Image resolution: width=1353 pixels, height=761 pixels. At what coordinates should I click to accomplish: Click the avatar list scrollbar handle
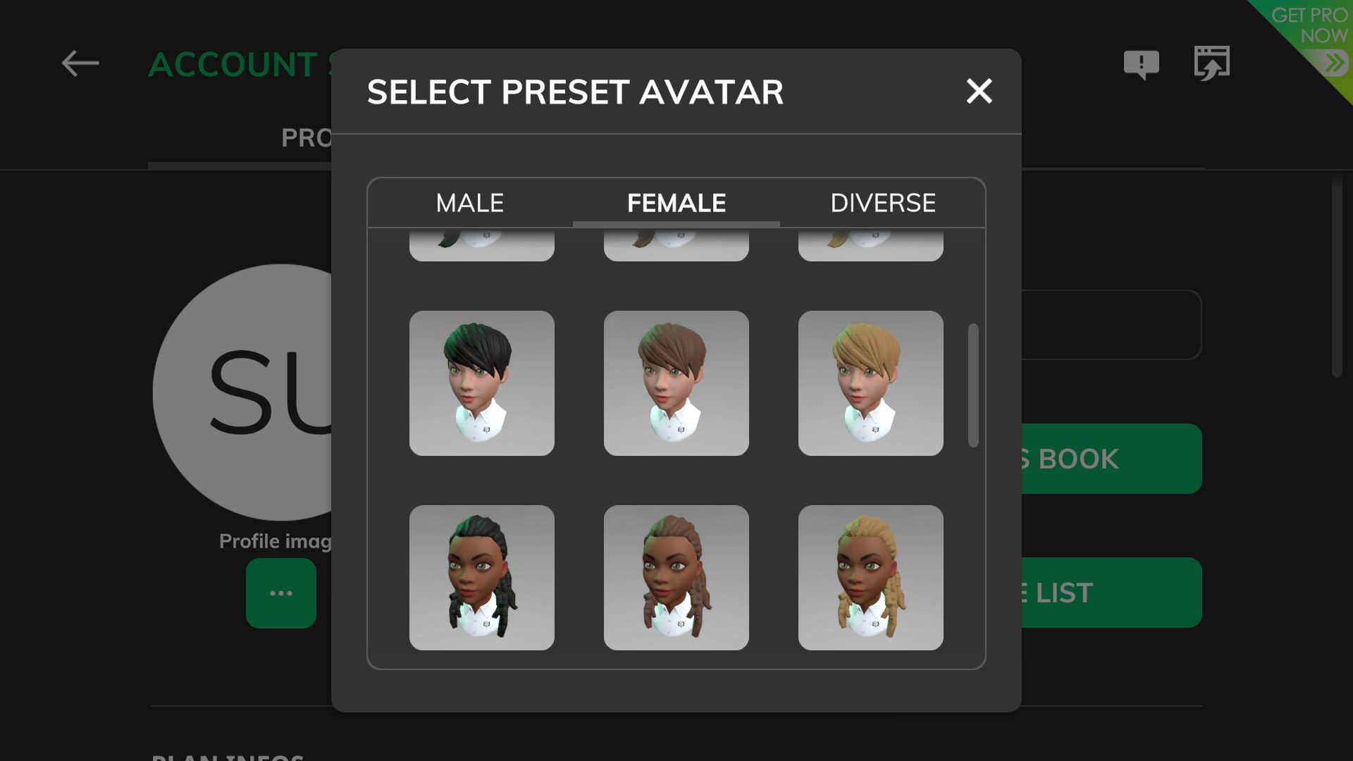973,385
